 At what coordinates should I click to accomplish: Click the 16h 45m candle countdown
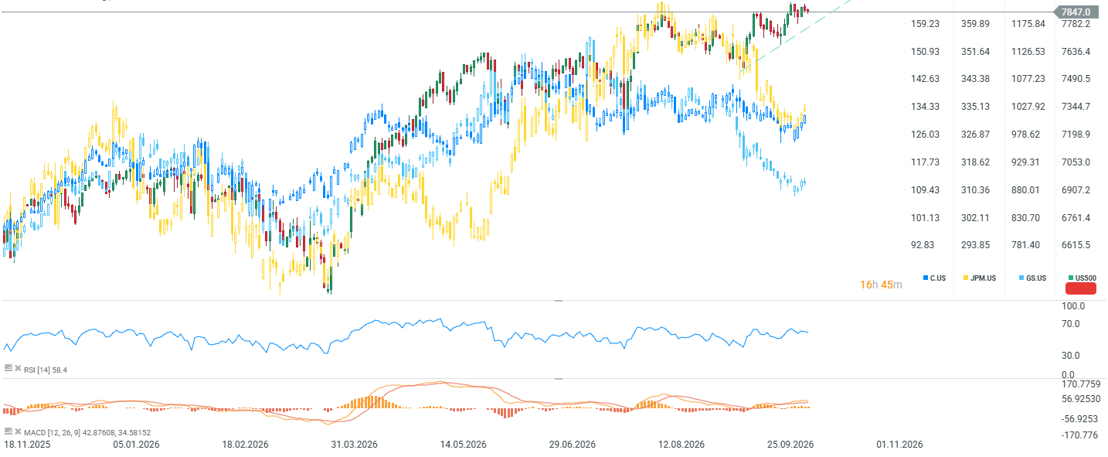pos(881,285)
